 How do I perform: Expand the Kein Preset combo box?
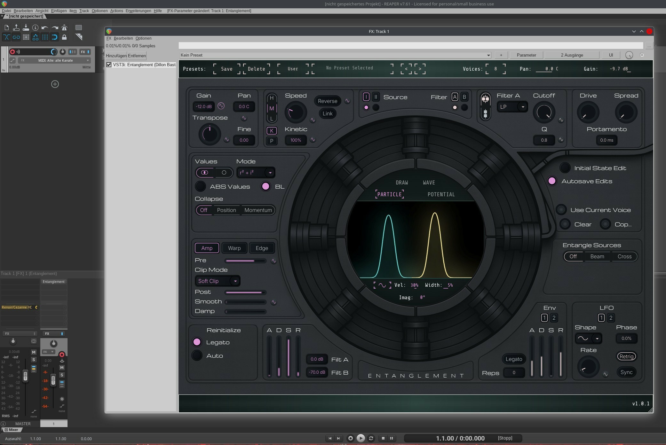(x=488, y=55)
